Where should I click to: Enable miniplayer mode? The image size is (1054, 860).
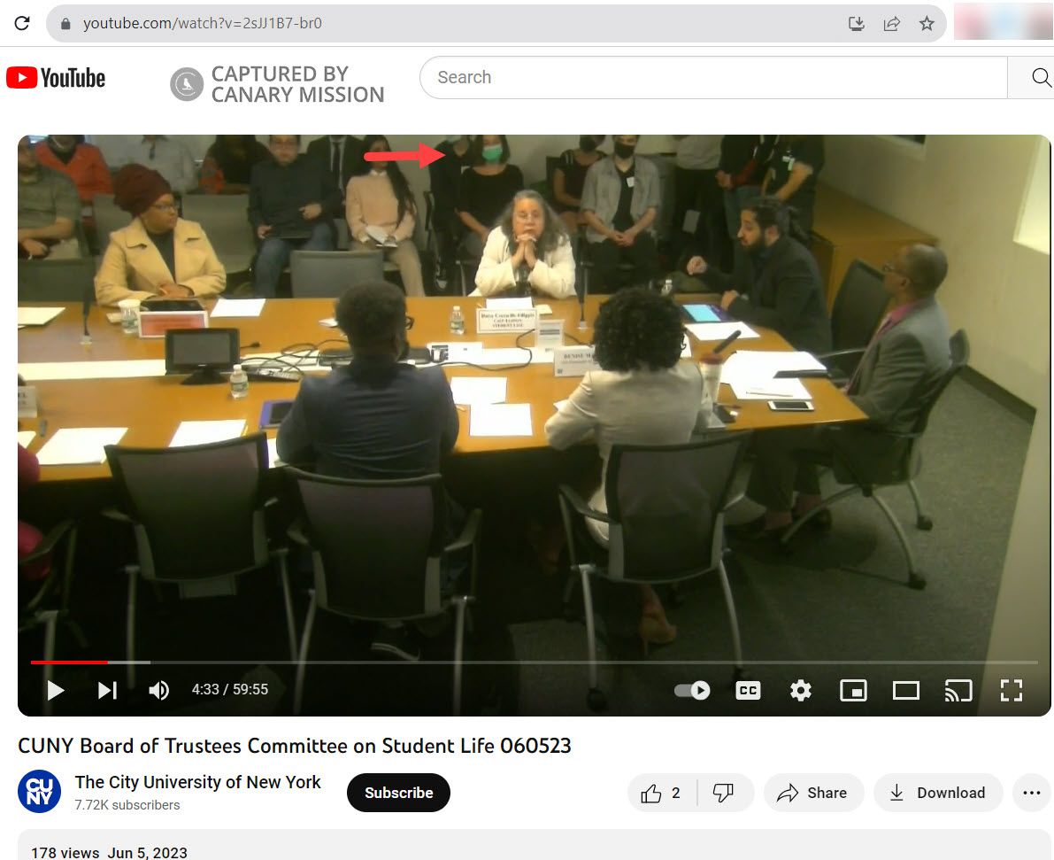coord(853,690)
